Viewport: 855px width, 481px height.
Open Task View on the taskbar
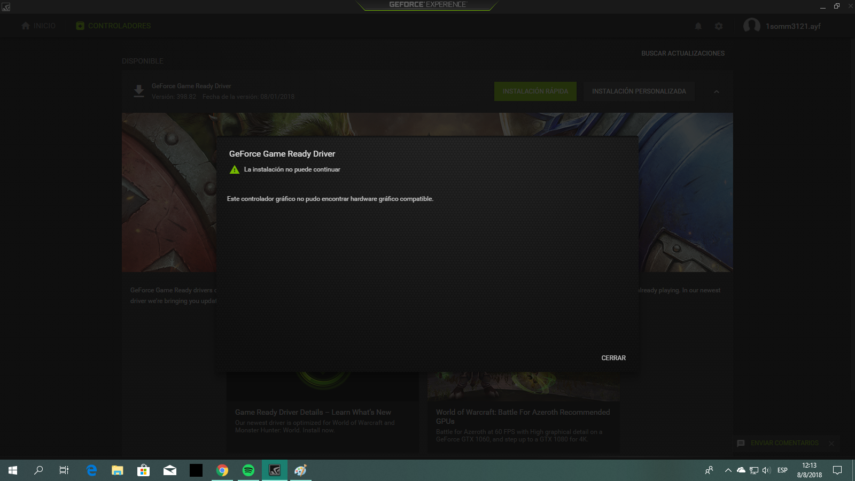point(64,470)
